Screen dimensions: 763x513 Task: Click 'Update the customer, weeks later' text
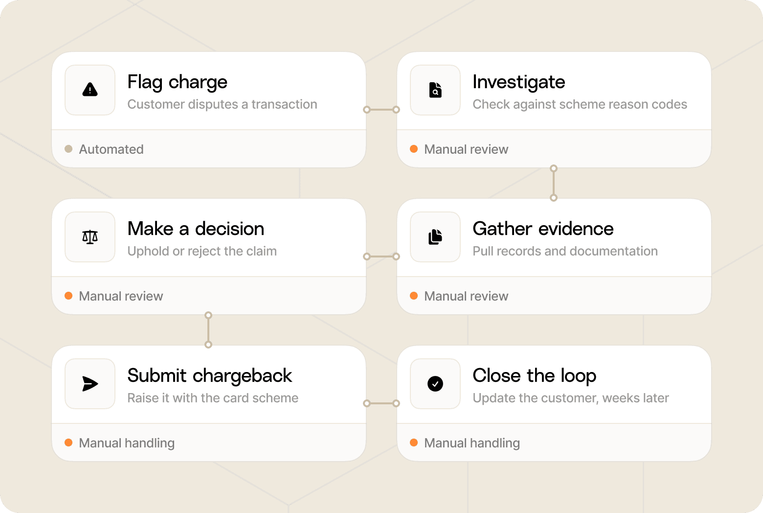click(571, 398)
